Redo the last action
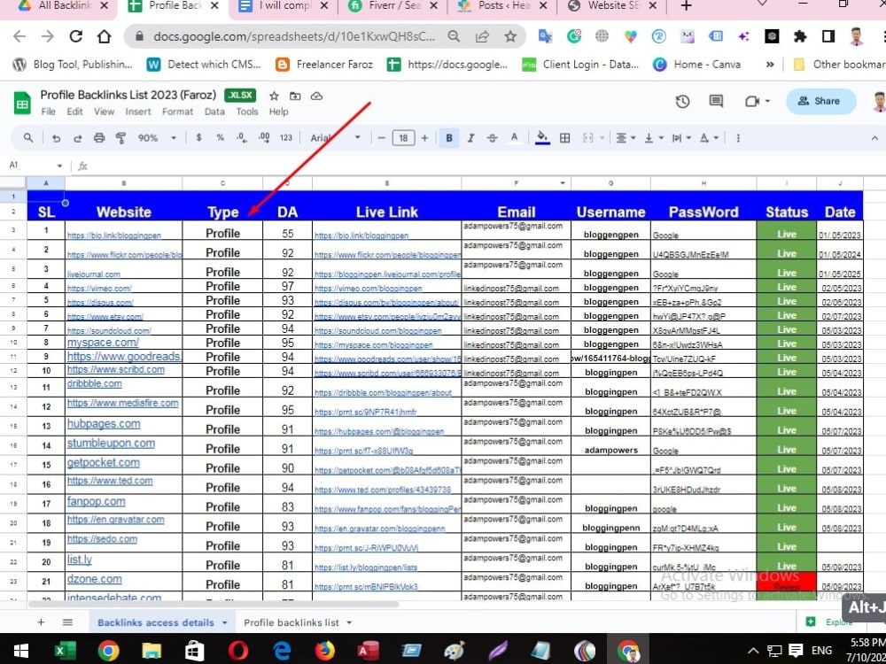Screen dimensions: 886x664 point(77,138)
